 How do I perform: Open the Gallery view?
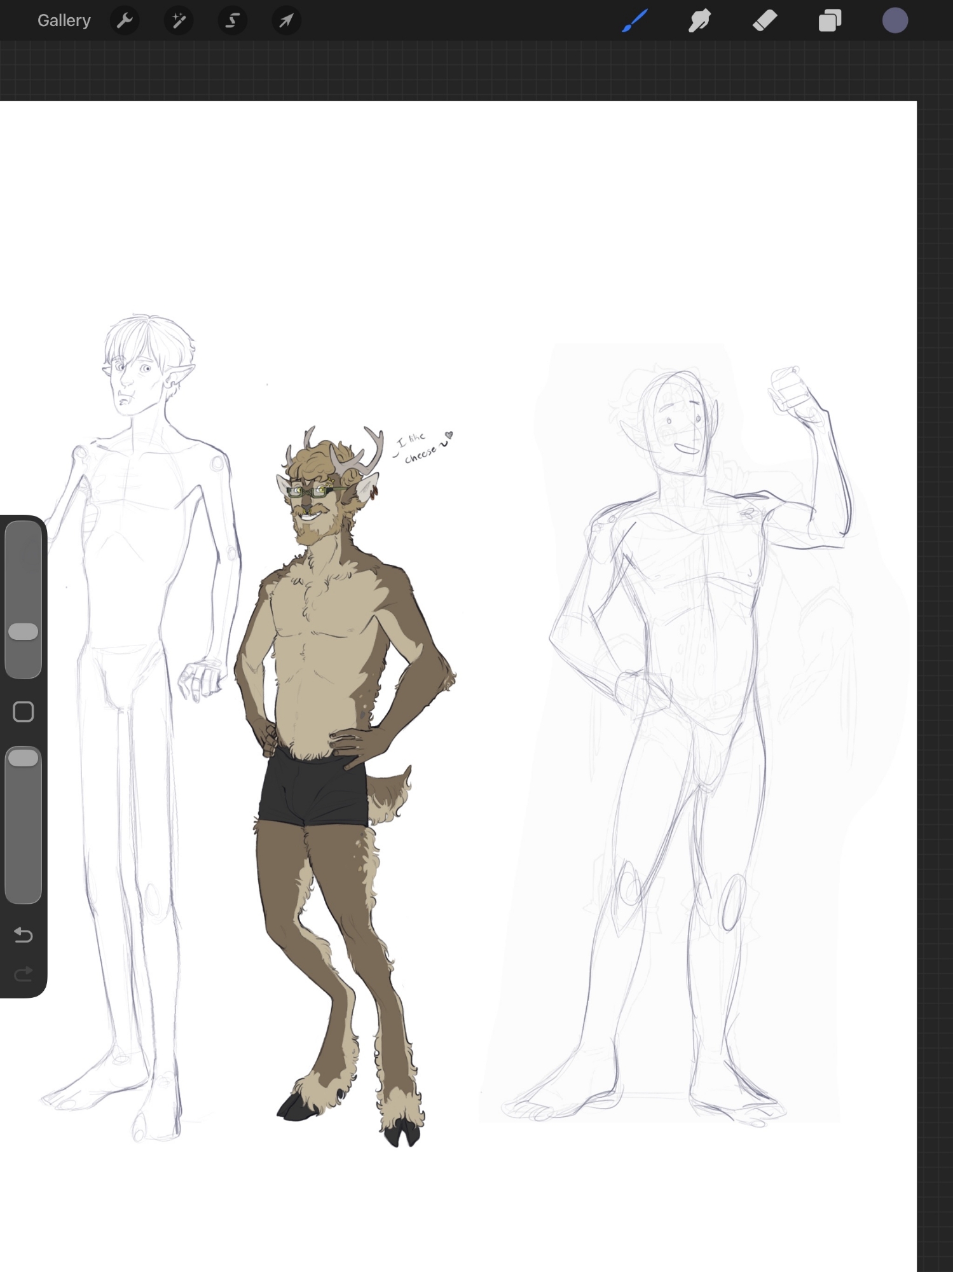pyautogui.click(x=64, y=20)
